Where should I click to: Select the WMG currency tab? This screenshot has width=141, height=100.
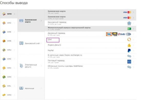click(9, 95)
